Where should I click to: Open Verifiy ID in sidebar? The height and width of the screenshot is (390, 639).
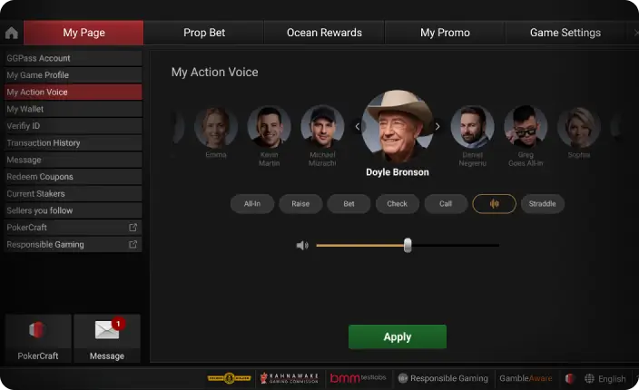click(x=73, y=126)
